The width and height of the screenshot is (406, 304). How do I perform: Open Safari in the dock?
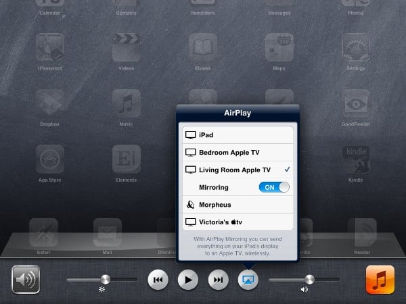coord(43,232)
